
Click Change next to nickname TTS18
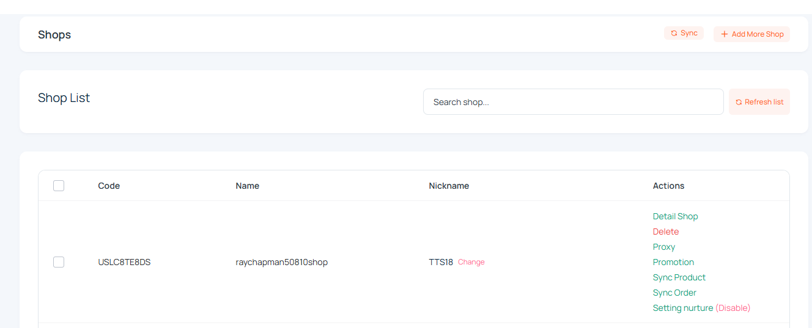click(x=471, y=262)
